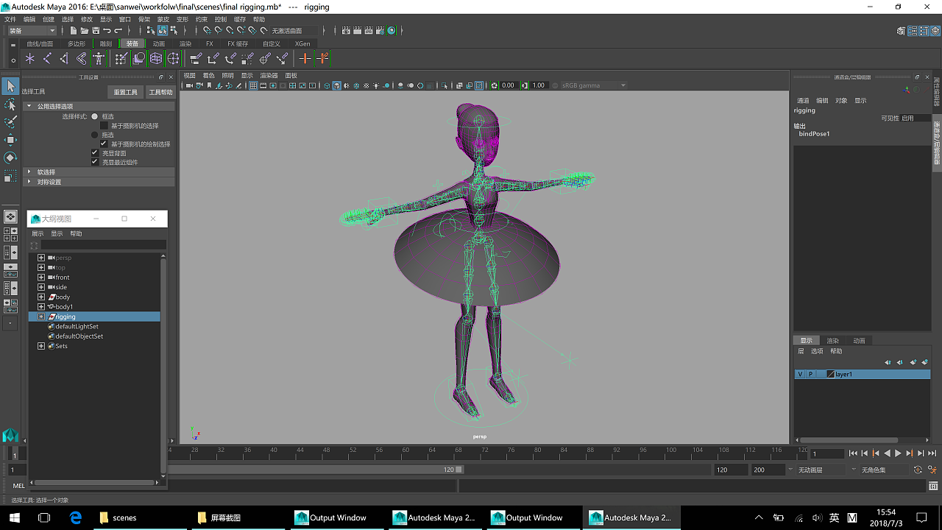Expand the body node in outliner
Screen dimensions: 942x530
pos(41,297)
